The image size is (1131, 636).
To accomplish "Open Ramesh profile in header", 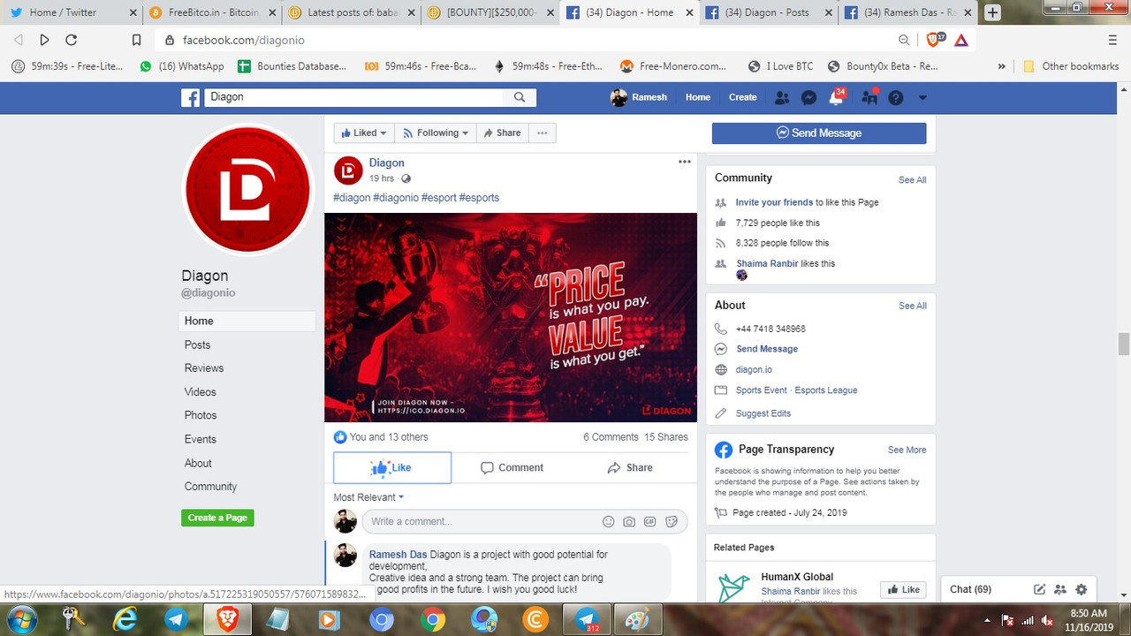I will [x=639, y=97].
